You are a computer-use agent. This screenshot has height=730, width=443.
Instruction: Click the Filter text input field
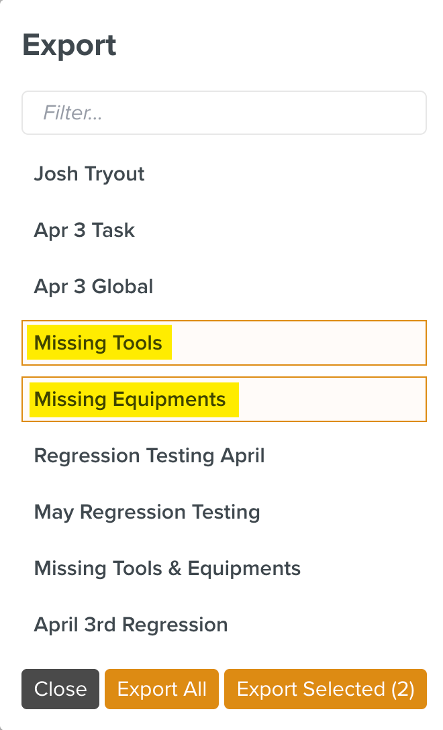pyautogui.click(x=224, y=113)
